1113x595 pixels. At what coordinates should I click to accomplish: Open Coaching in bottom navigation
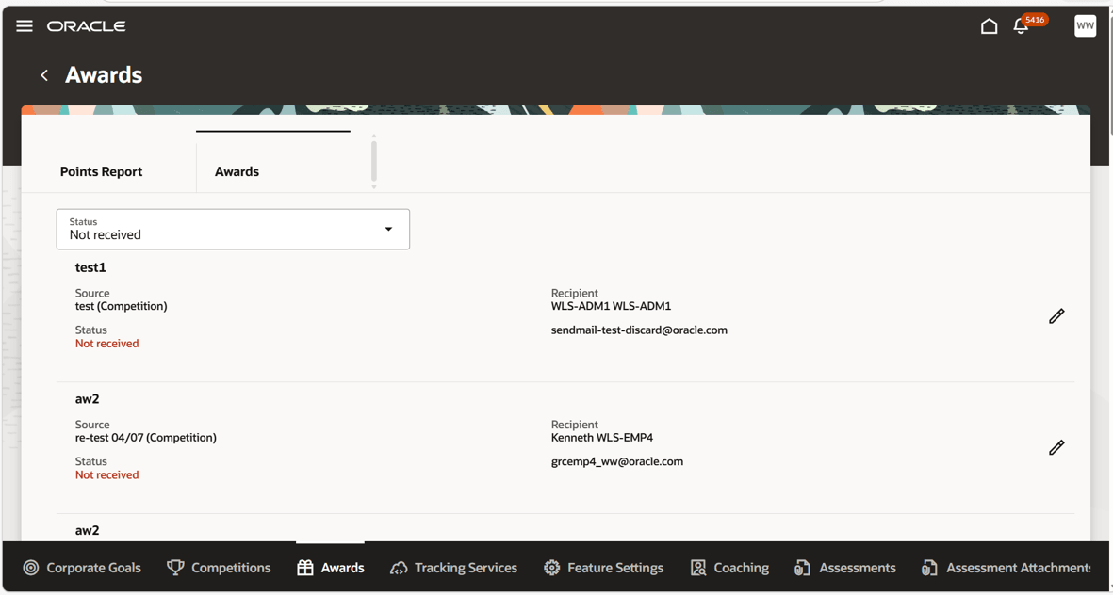[729, 568]
